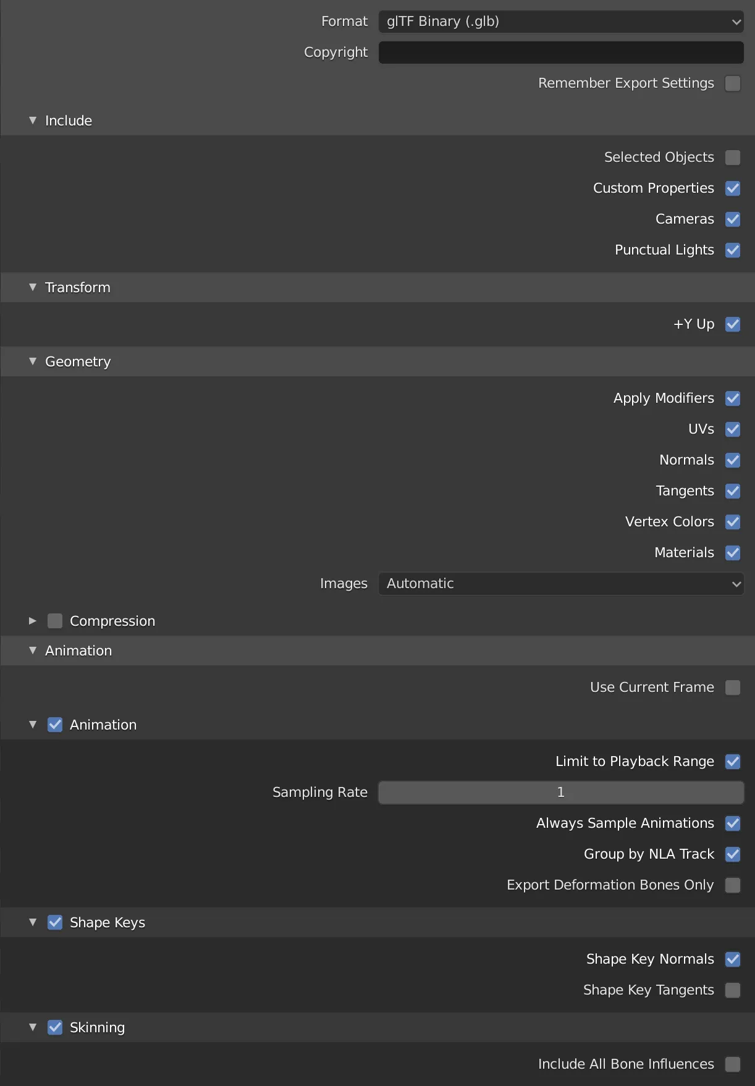Adjust the Sampling Rate value

tap(561, 793)
